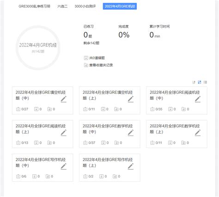The width and height of the screenshot is (219, 197).
Task: Click wrong-question icon on 数学机经题（中）card
Action: coord(103,143)
